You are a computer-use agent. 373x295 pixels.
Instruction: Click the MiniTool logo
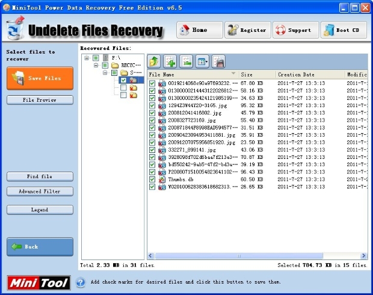[x=39, y=282]
